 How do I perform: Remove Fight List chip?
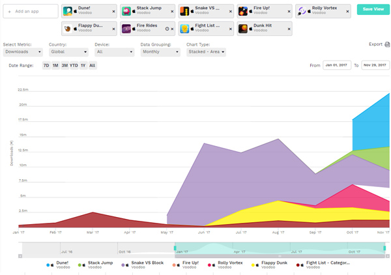pos(231,29)
